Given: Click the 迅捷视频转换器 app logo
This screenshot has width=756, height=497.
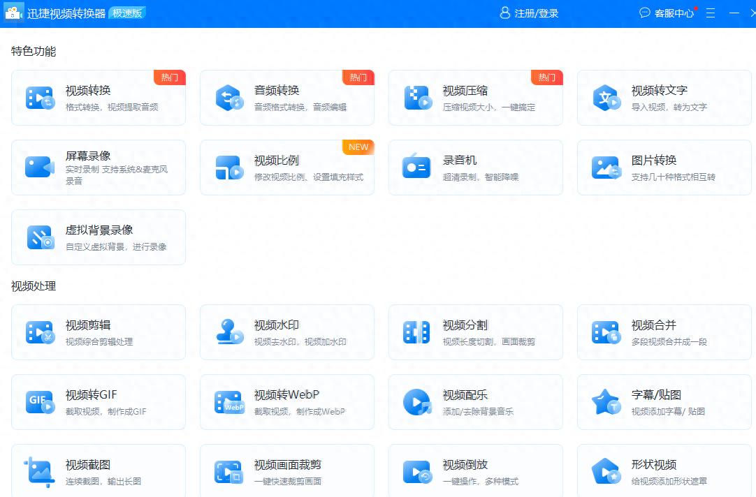Looking at the screenshot, I should pyautogui.click(x=15, y=13).
